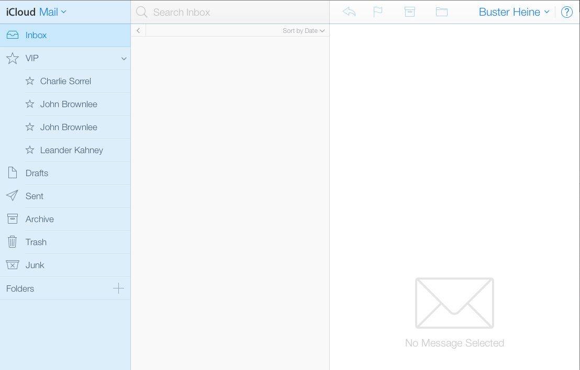This screenshot has height=370, width=580.
Task: Add a new folder with plus icon
Action: coord(119,288)
